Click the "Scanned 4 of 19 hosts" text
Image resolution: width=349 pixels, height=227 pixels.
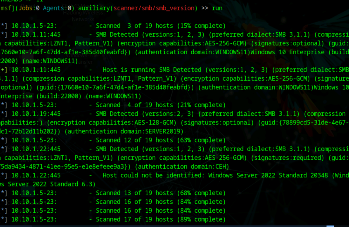coord(134,105)
